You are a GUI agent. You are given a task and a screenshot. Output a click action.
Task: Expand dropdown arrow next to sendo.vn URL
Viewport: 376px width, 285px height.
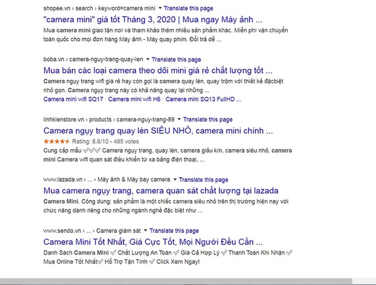point(145,230)
